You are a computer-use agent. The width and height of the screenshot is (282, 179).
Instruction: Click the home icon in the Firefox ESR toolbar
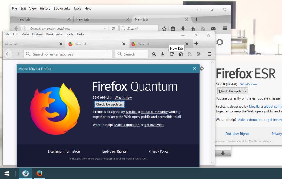[193, 29]
